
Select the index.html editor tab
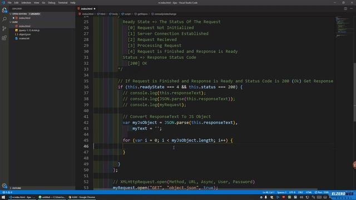coord(87,9)
